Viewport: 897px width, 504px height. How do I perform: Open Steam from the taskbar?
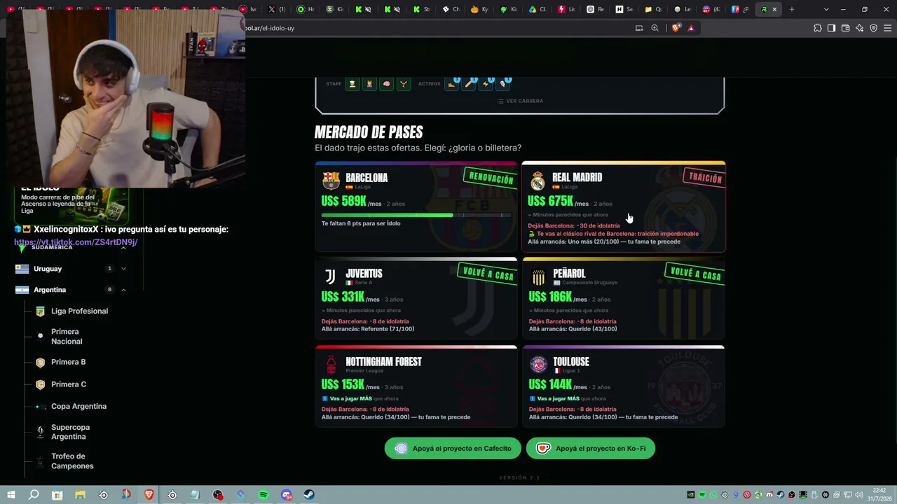click(309, 495)
